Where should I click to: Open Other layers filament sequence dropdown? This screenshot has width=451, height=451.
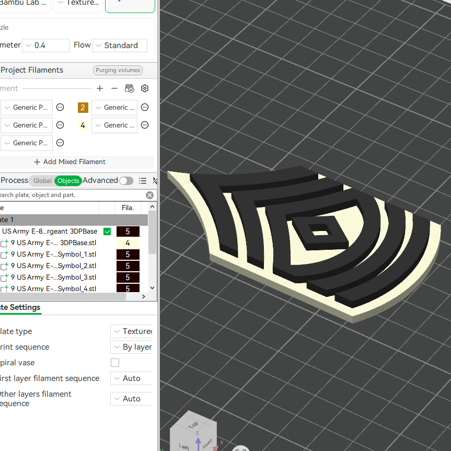pyautogui.click(x=132, y=399)
